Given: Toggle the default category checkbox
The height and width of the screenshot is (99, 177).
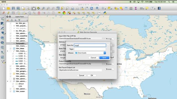Looking at the screenshot, I should (13, 84).
